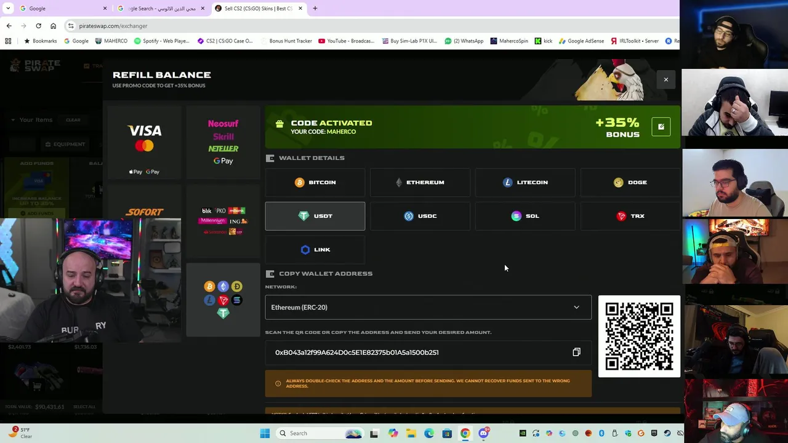Close the Sell CS2 Skins tab
788x443 pixels.
pos(300,9)
